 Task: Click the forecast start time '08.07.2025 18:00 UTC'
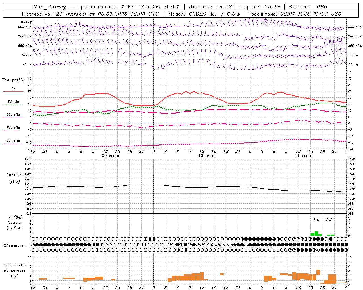point(128,14)
